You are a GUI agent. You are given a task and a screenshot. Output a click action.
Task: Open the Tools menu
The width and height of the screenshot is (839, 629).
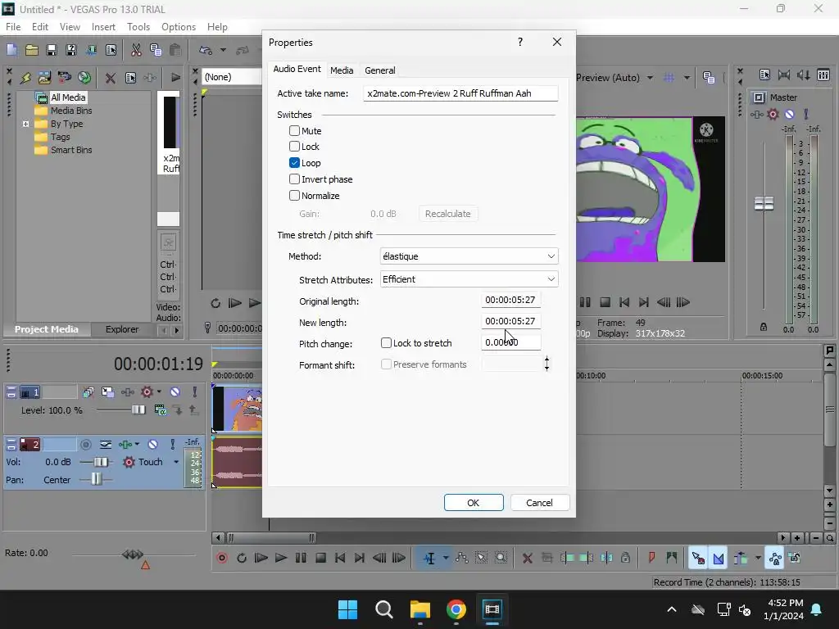click(x=138, y=27)
